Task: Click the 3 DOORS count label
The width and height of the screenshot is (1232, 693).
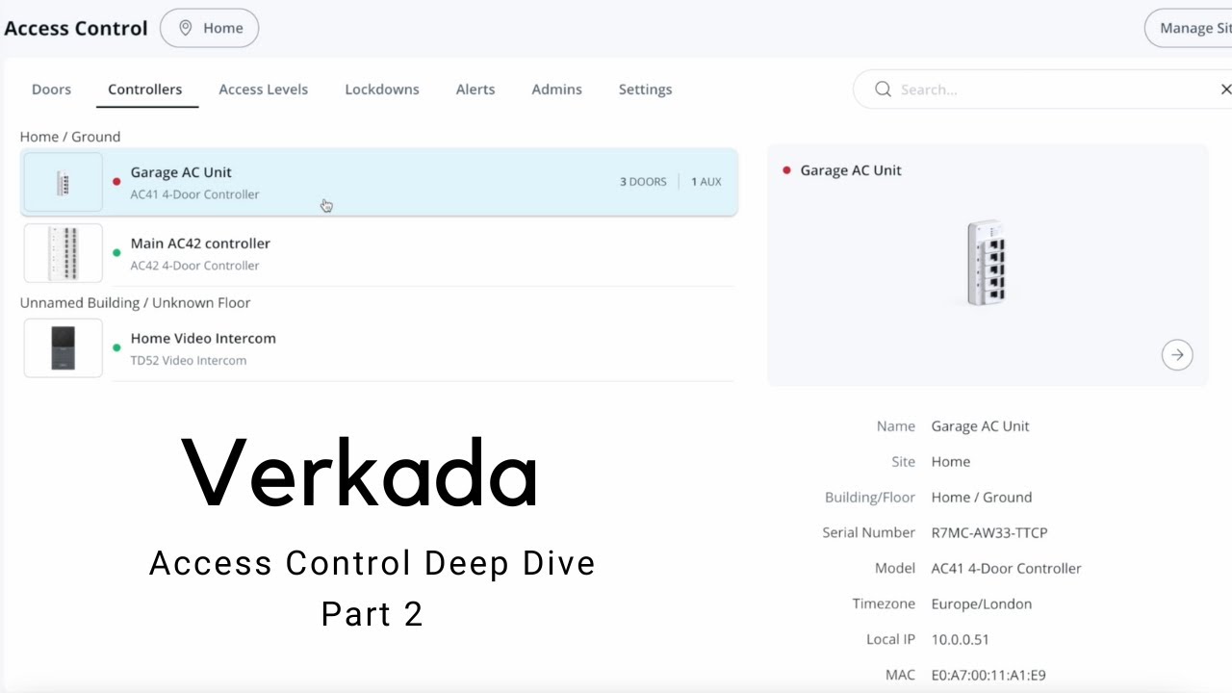Action: click(643, 182)
